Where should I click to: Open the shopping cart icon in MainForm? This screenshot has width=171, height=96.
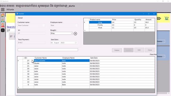coord(166,18)
